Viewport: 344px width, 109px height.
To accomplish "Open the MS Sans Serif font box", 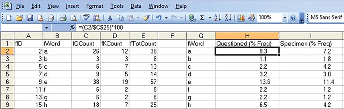I will [326, 18].
